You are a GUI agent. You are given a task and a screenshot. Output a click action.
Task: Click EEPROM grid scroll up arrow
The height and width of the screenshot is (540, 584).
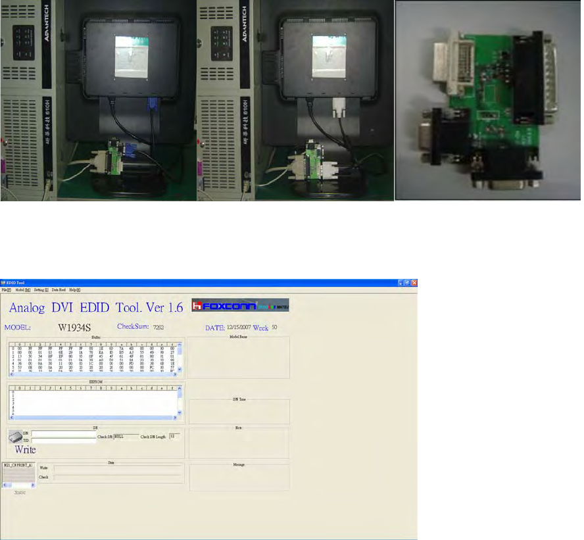[180, 389]
